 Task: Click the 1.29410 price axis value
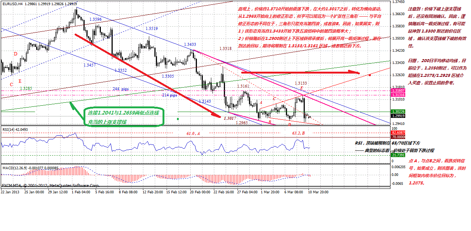click(399, 123)
